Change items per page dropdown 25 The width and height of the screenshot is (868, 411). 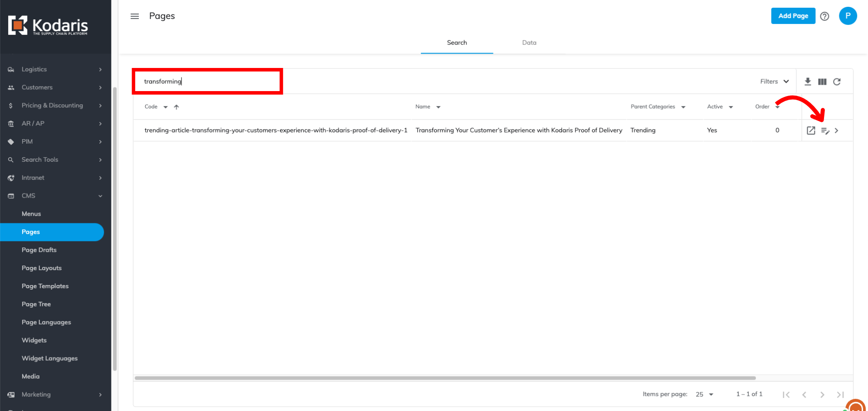(705, 394)
